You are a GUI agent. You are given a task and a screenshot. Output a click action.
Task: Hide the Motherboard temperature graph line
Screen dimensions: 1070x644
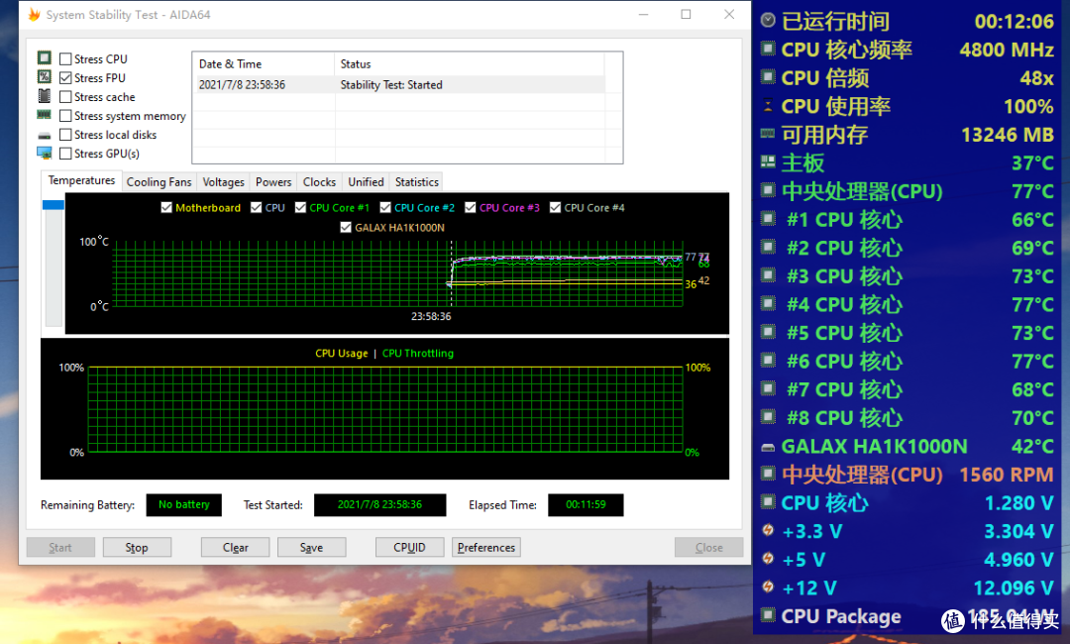pyautogui.click(x=166, y=208)
